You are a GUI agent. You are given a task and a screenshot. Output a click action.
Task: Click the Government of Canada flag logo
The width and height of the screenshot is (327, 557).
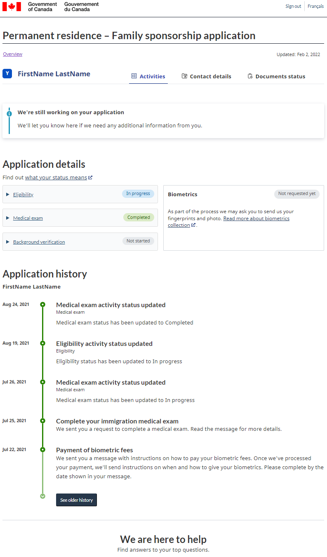pos(12,7)
